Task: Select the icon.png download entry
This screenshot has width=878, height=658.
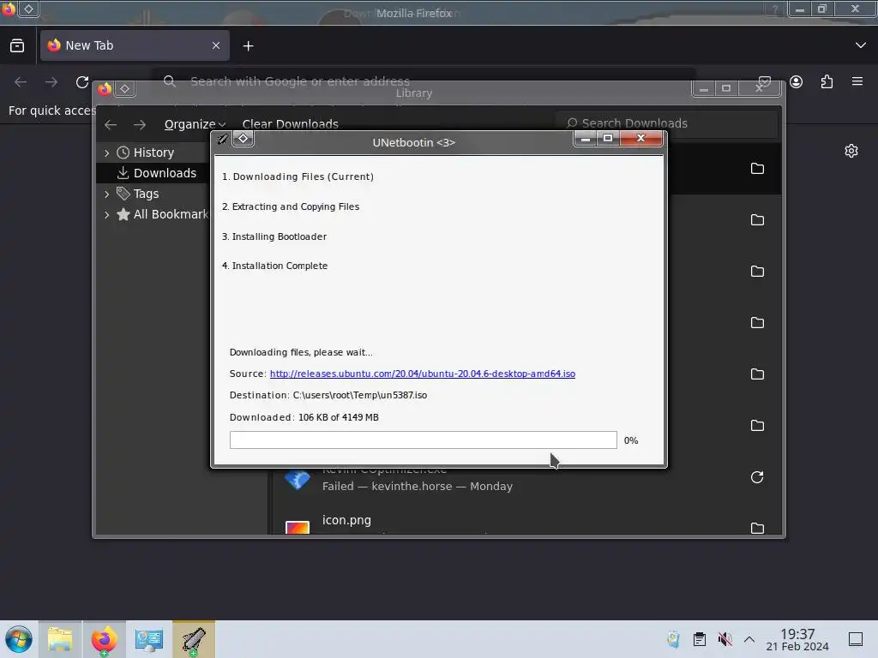Action: tap(526, 522)
